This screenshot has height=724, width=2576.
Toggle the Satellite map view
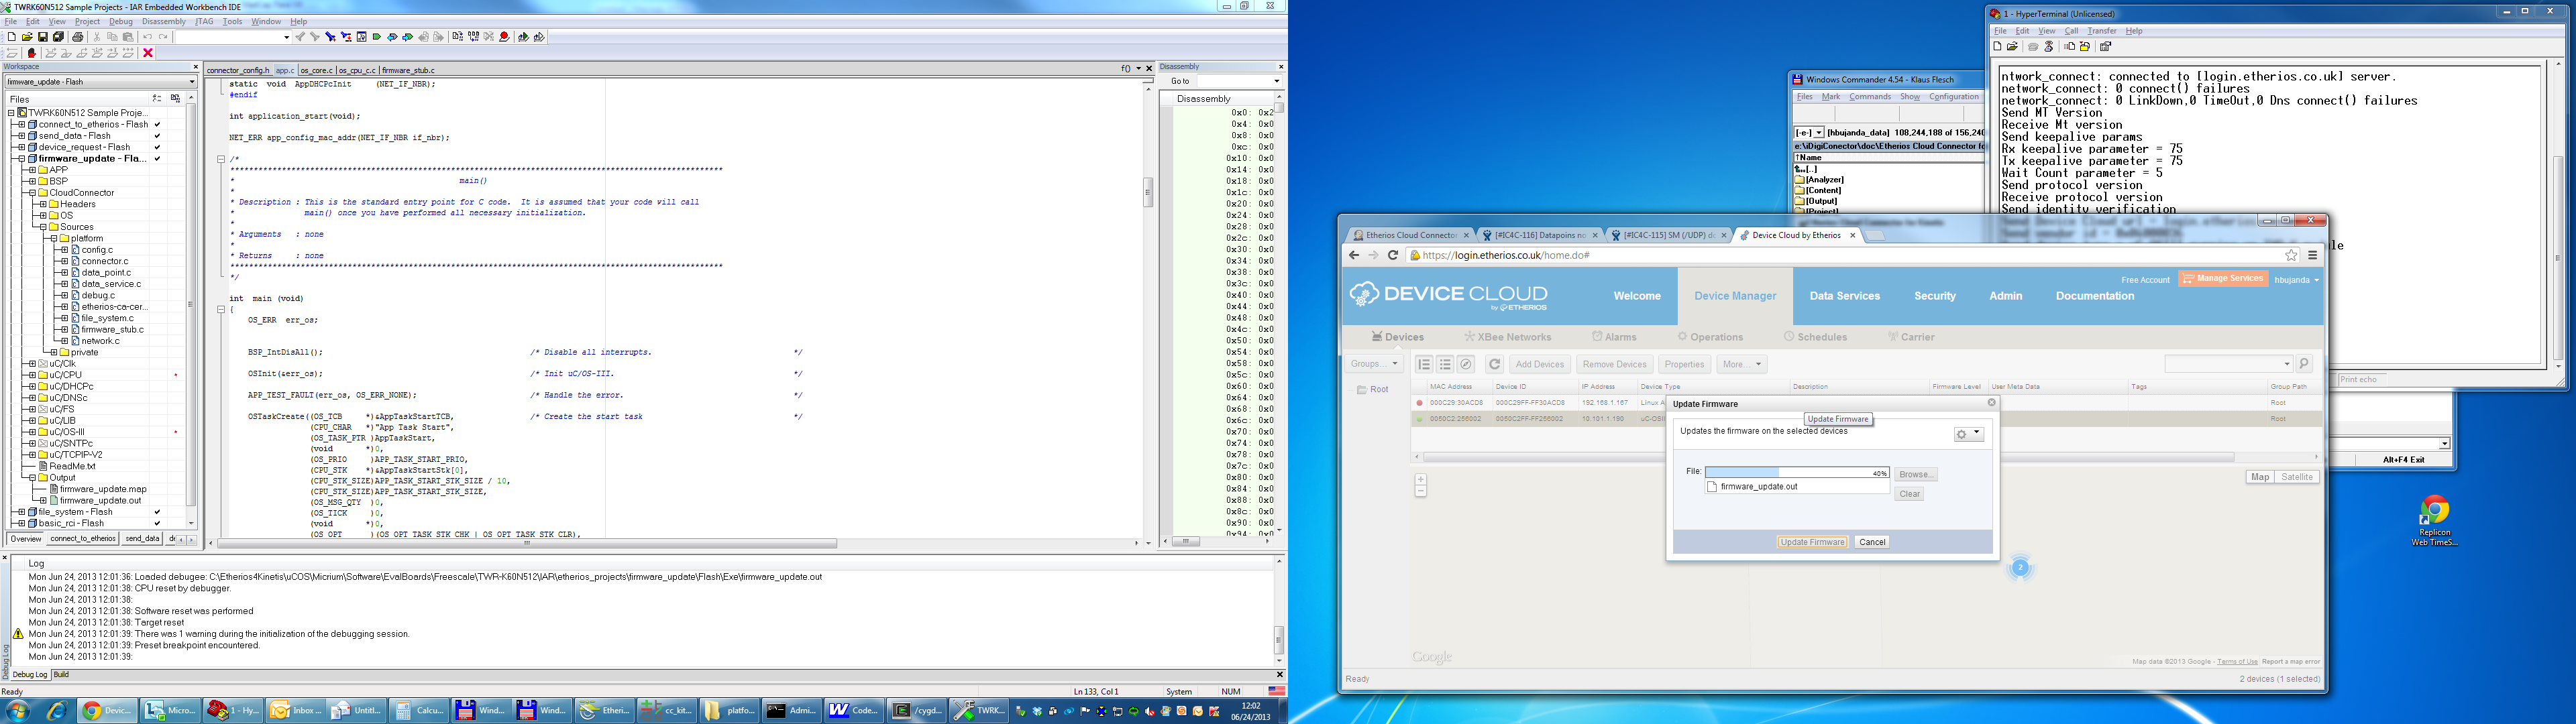pos(2296,477)
